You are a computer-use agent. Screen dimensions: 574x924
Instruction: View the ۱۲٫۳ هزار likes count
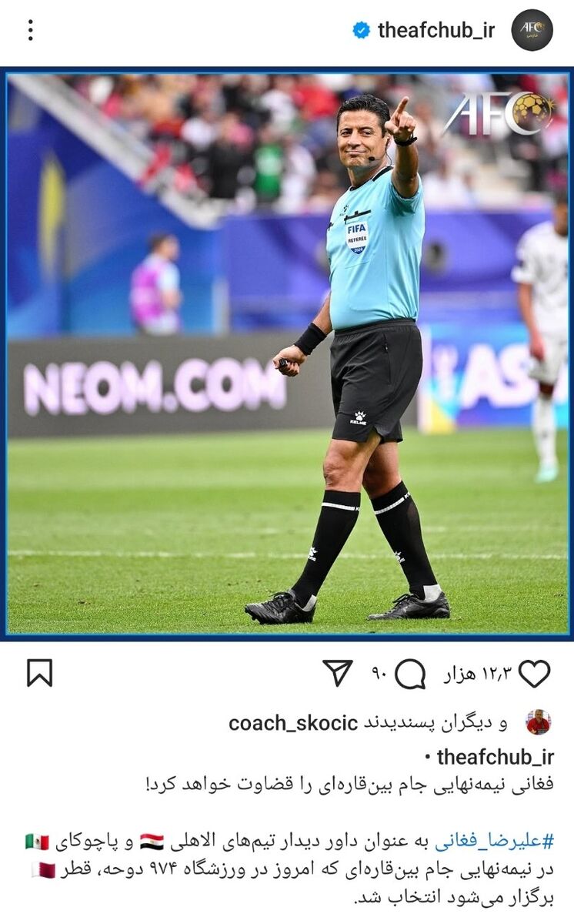tap(478, 674)
